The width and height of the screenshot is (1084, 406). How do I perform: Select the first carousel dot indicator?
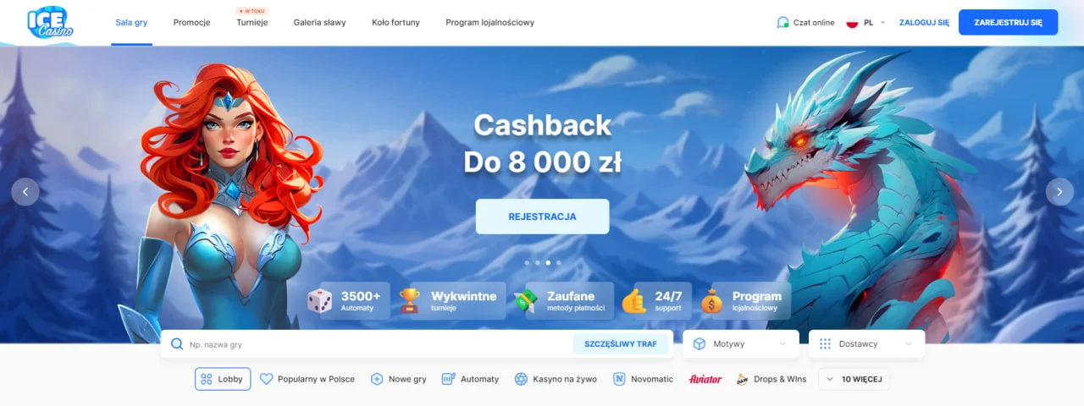pyautogui.click(x=526, y=263)
